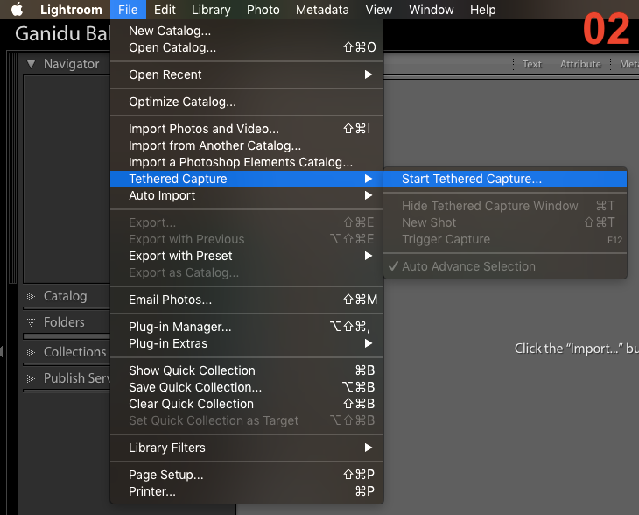Open the Edit menu
The width and height of the screenshot is (639, 515).
(x=165, y=10)
